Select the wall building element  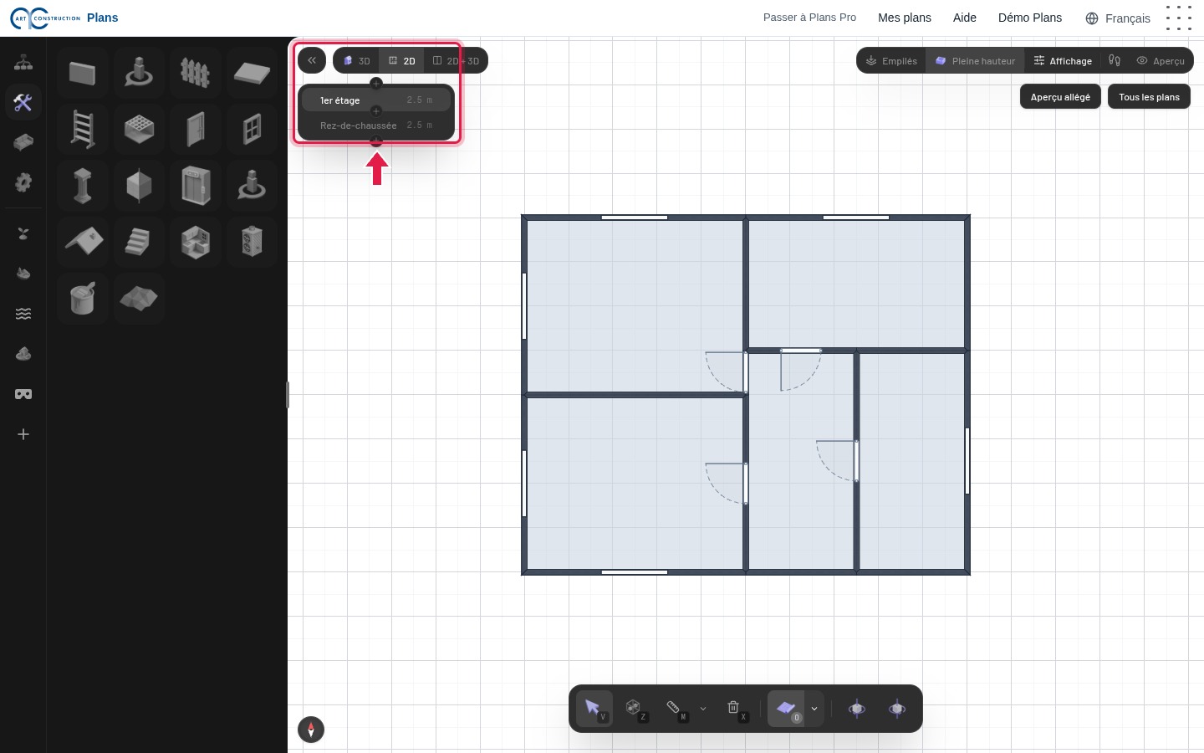pos(82,73)
